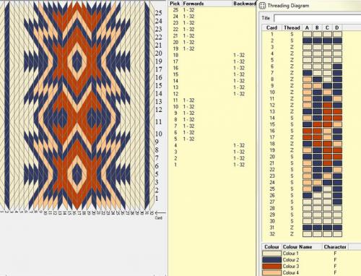Select the Colour 3 rust swatch

pyautogui.click(x=271, y=267)
